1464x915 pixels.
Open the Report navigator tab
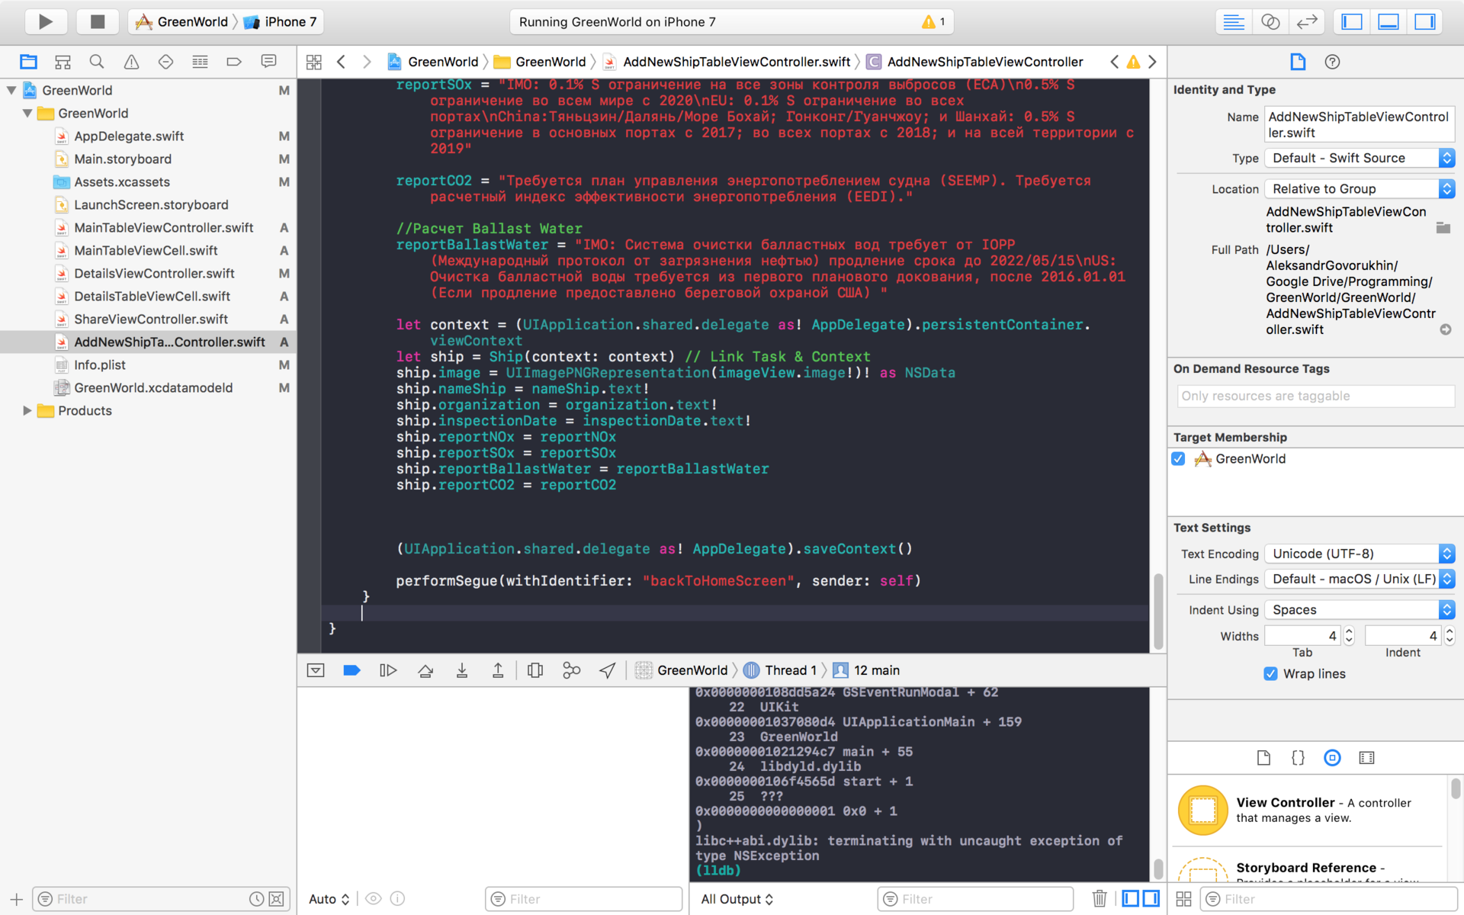point(268,62)
